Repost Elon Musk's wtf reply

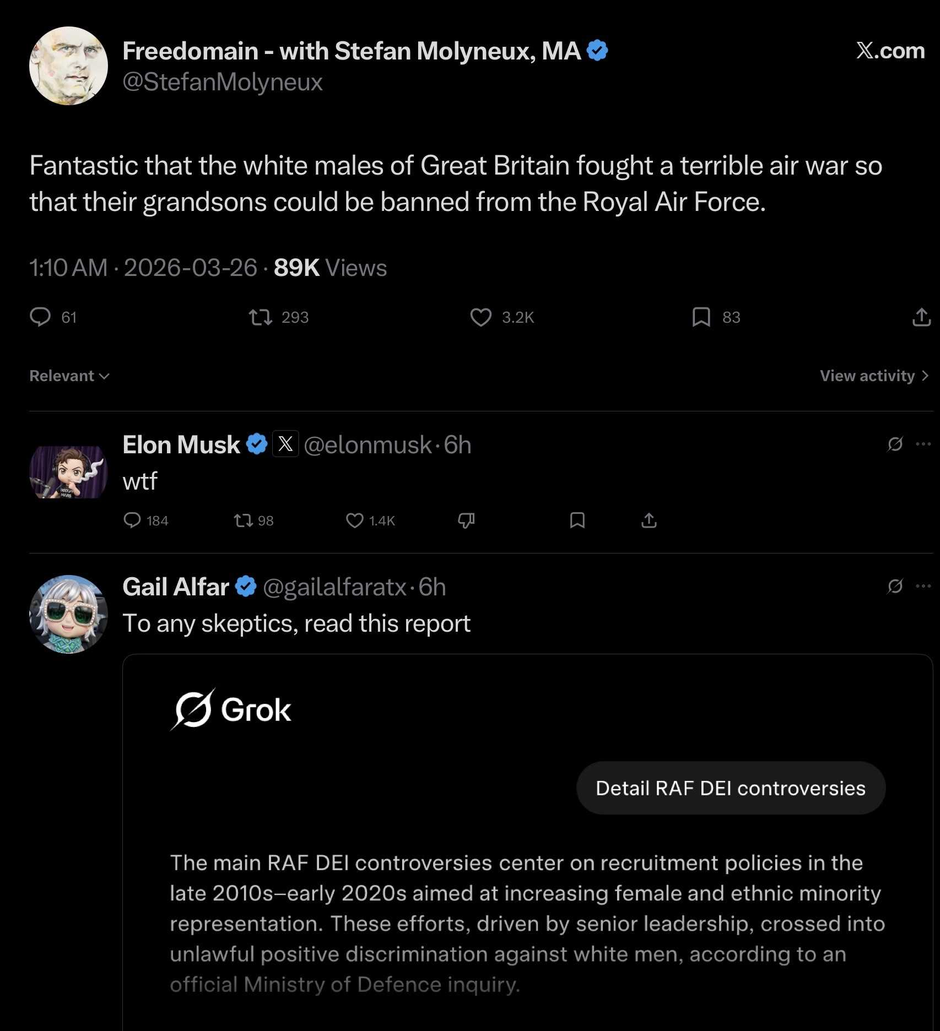click(243, 520)
